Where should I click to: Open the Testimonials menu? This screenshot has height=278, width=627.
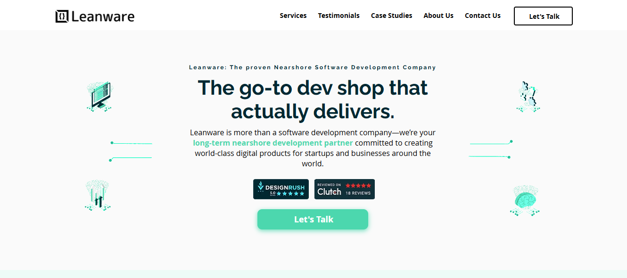point(338,15)
